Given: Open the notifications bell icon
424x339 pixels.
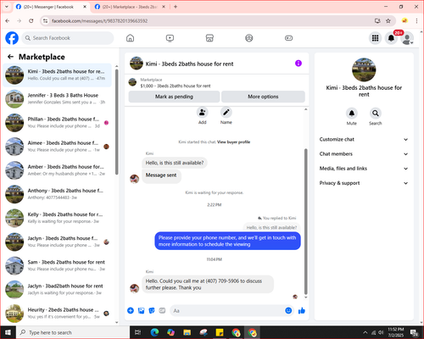Looking at the screenshot, I should (x=391, y=38).
